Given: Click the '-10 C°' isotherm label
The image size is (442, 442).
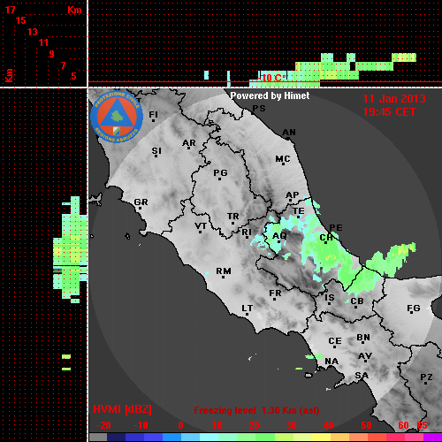Looking at the screenshot, I should coord(272,78).
